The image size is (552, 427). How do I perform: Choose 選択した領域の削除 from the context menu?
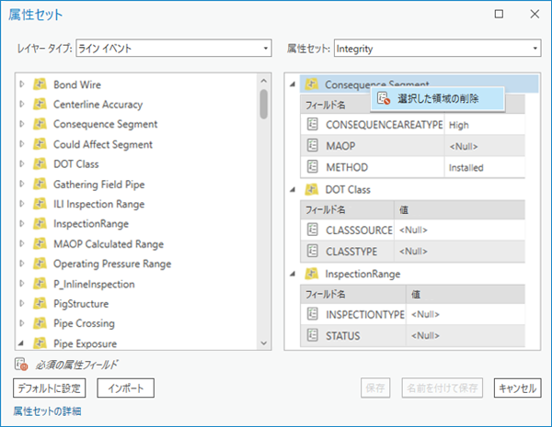[x=436, y=98]
